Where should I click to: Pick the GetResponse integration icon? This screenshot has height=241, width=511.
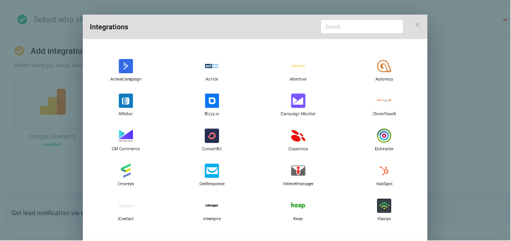point(212,171)
